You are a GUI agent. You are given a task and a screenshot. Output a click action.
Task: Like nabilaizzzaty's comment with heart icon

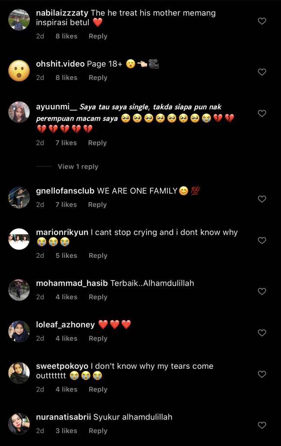pos(262,21)
